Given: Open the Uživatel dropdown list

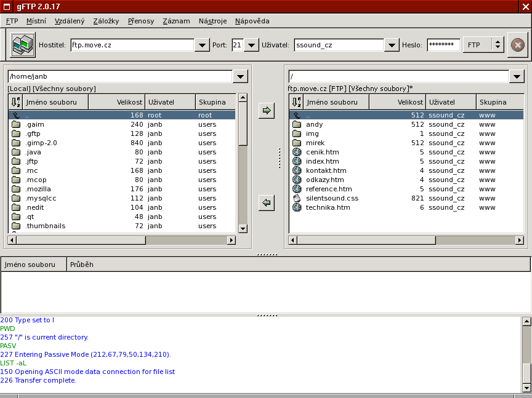Looking at the screenshot, I should click(392, 45).
